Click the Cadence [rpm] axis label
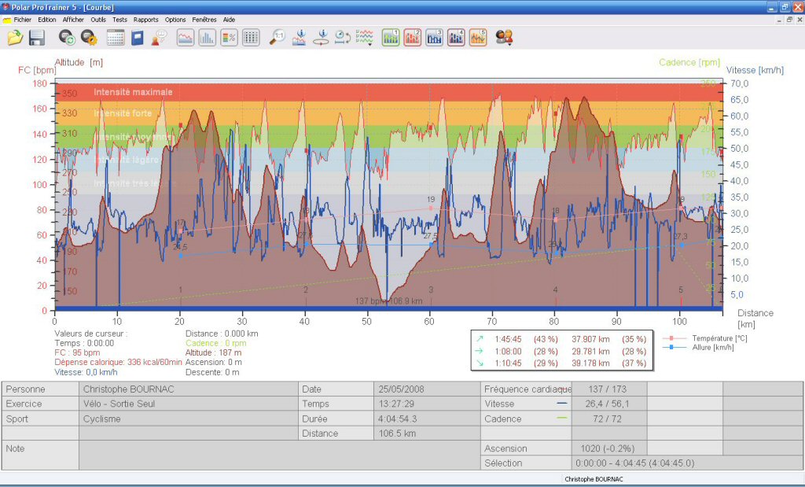Screen dimensions: 805x487 coord(689,62)
